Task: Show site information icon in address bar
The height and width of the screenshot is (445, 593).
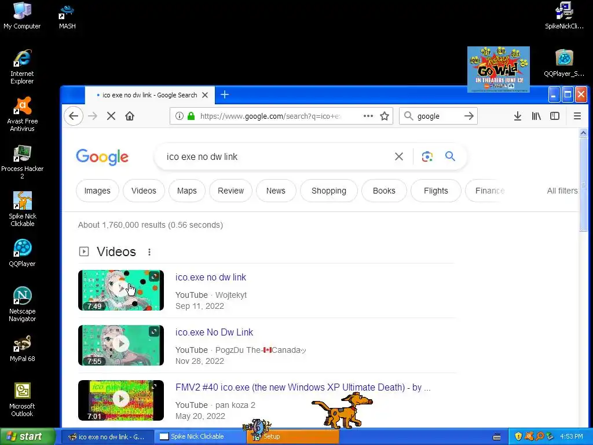Action: click(180, 116)
